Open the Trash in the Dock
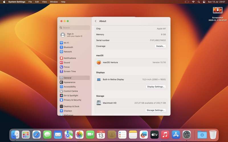Image resolution: width=228 pixels, height=142 pixels. (213, 135)
